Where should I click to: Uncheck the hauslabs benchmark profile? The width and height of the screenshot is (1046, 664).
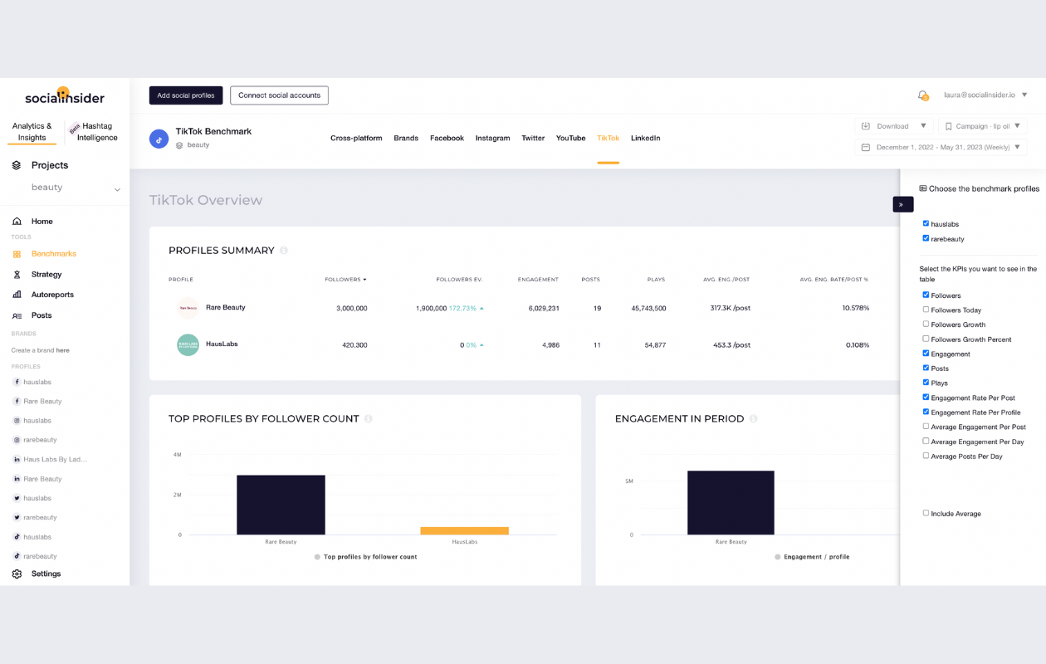coord(926,223)
